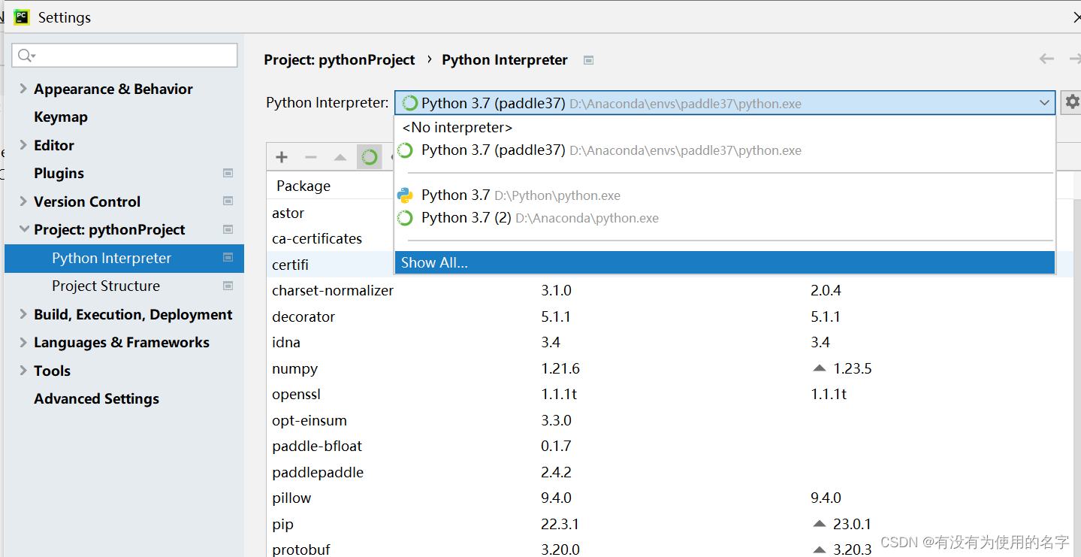This screenshot has height=557, width=1081.
Task: Click Project: pythonProject breadcrumb
Action: [x=339, y=59]
